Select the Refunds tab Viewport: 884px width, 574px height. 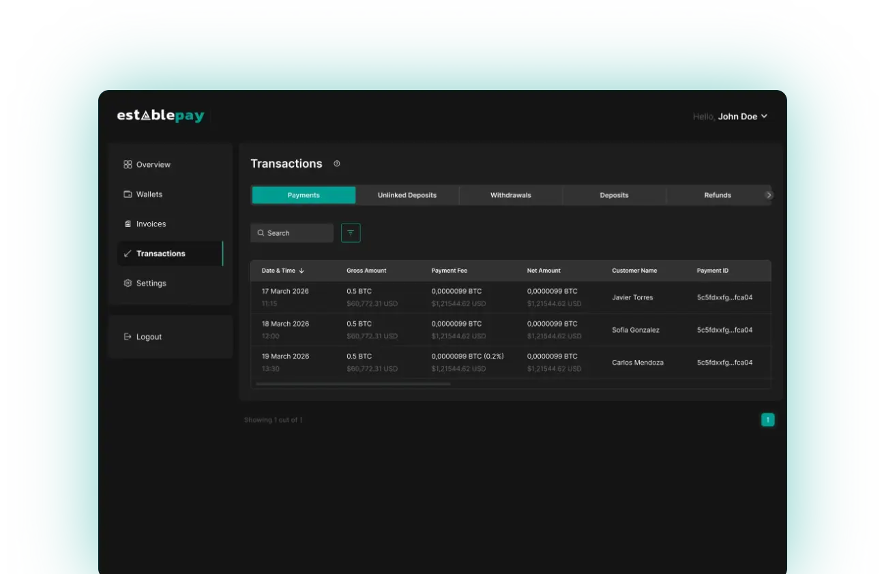(718, 195)
